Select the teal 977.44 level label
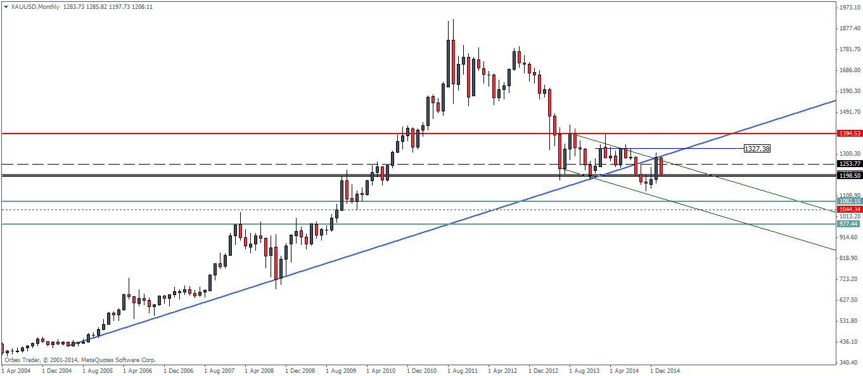863x376 pixels. coord(848,224)
